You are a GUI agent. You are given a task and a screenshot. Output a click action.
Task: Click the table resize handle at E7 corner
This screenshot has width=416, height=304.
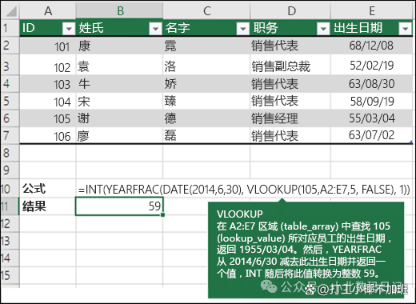[x=411, y=143]
